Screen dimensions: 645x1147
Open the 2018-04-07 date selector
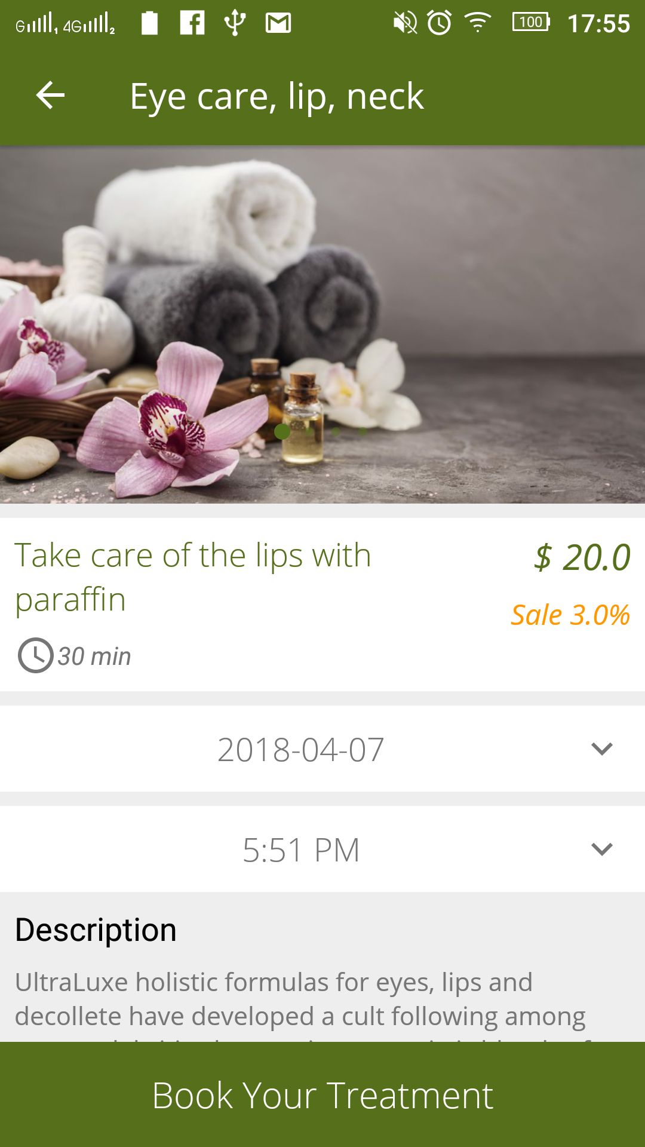[x=300, y=749]
